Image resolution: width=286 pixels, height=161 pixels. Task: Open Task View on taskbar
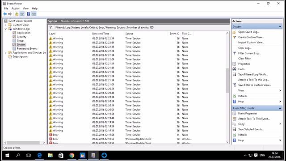pos(28,155)
